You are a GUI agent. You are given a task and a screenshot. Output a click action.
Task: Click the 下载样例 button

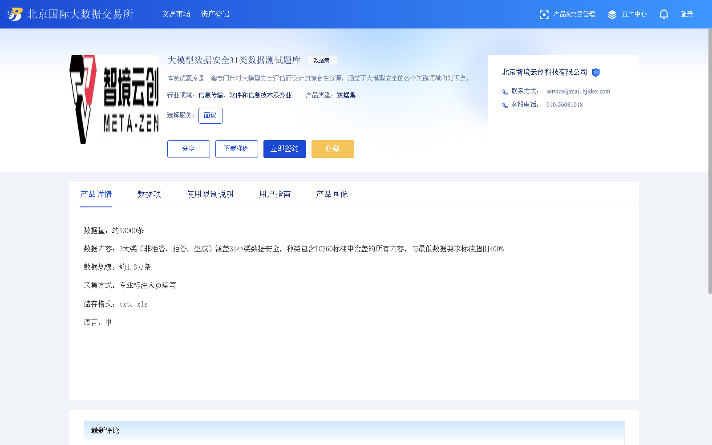click(237, 149)
